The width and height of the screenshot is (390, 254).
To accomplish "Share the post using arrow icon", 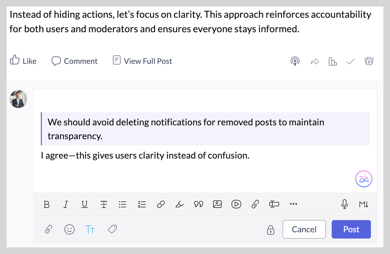I will pyautogui.click(x=315, y=62).
